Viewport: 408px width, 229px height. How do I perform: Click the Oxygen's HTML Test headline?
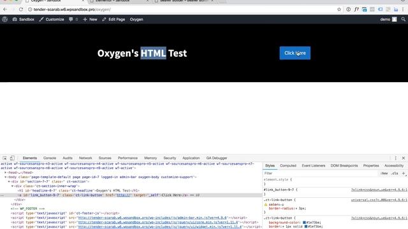142,53
